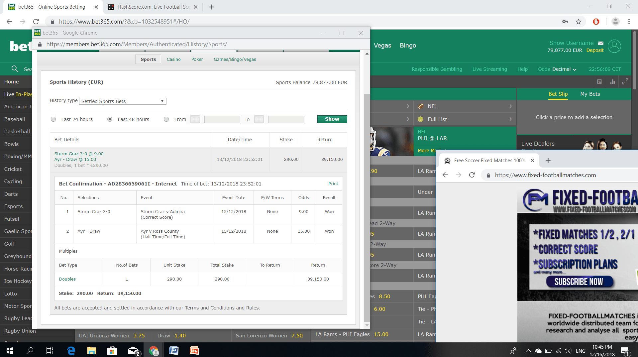Click the Full List ball icon
Image resolution: width=638 pixels, height=357 pixels.
(420, 119)
